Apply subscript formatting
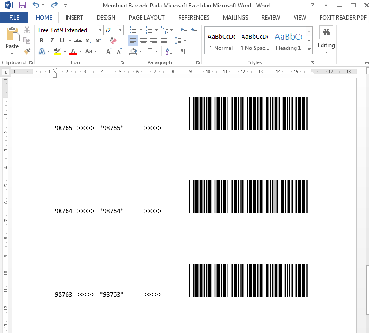 [88, 41]
